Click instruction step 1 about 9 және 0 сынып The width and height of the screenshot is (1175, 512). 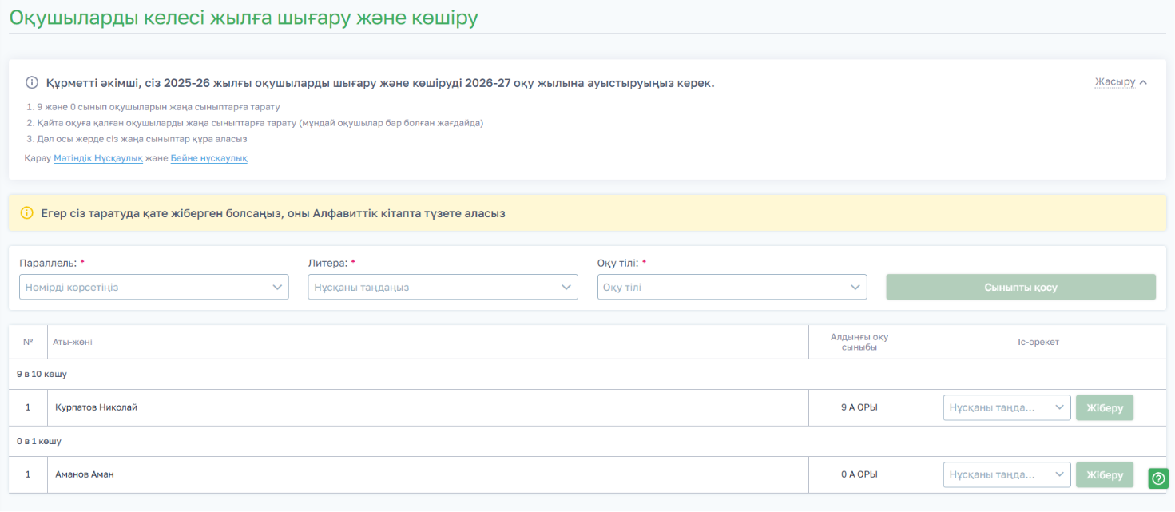[x=153, y=106]
